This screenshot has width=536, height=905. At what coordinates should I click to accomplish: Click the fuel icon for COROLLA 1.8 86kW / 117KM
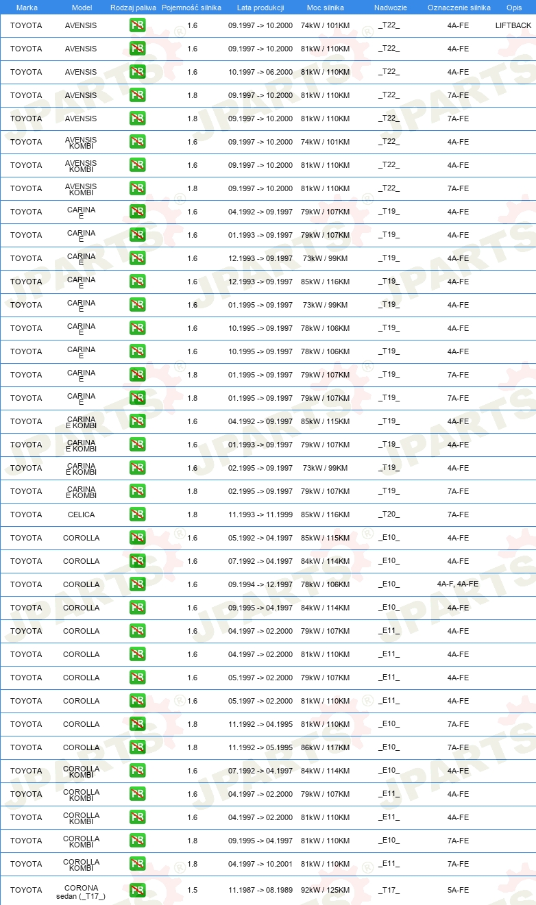137,747
